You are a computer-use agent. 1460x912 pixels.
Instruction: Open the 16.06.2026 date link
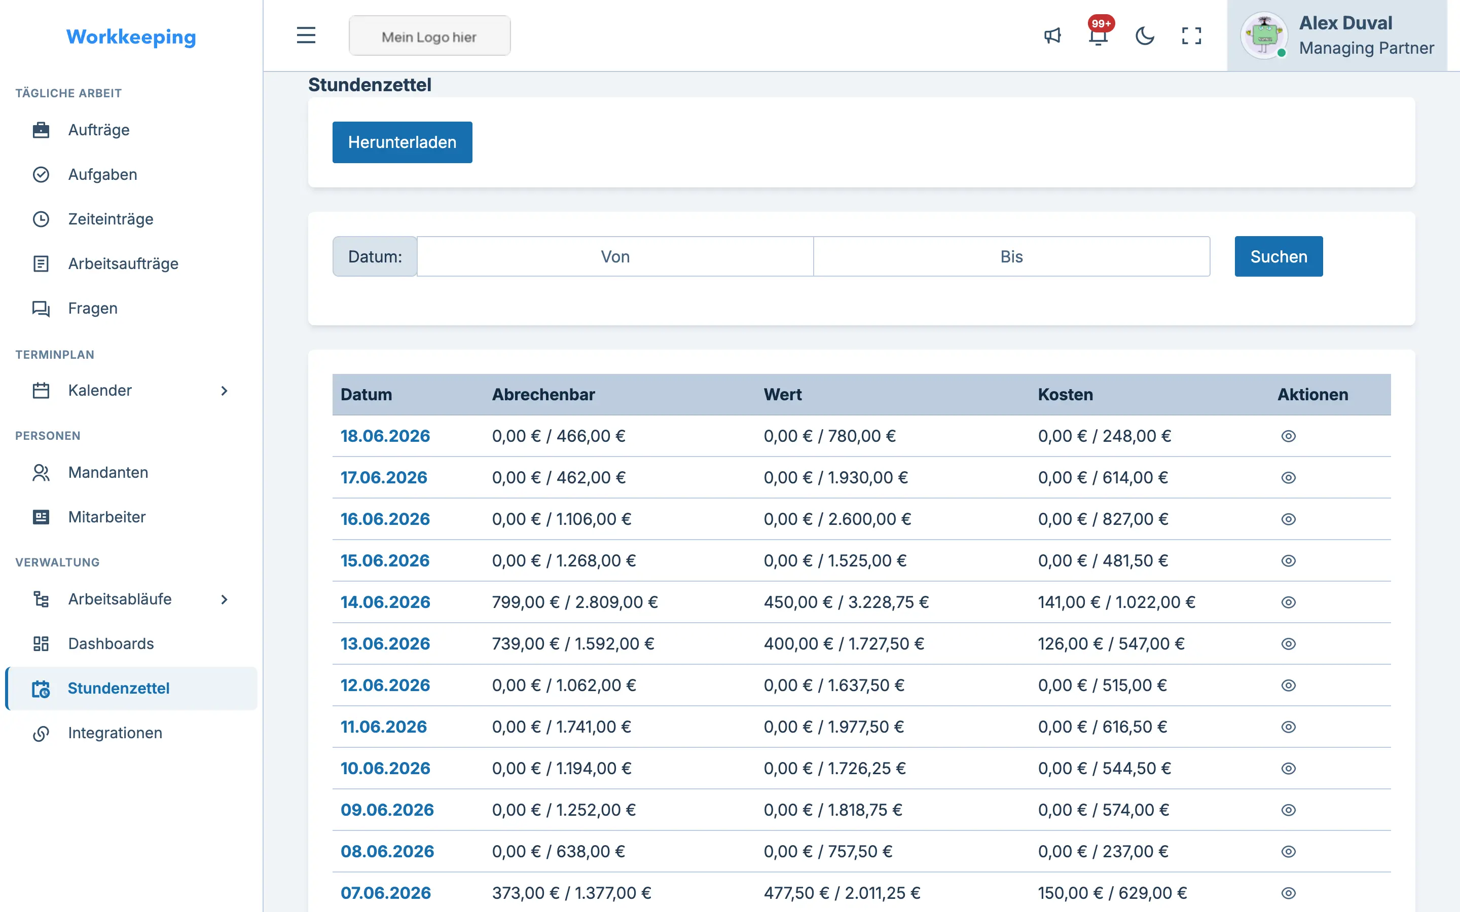pos(385,519)
